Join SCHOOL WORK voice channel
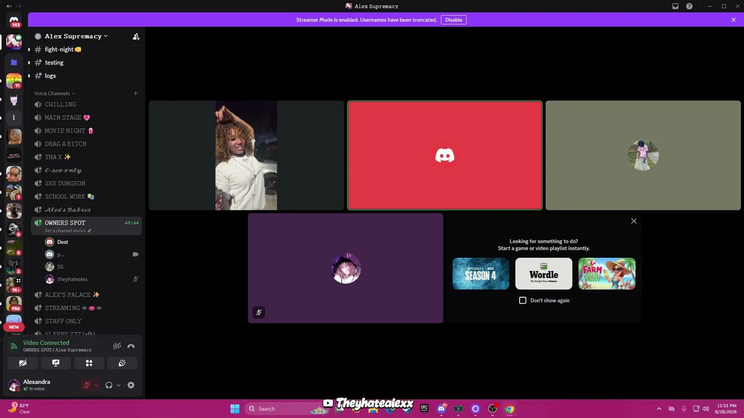 tap(87, 196)
